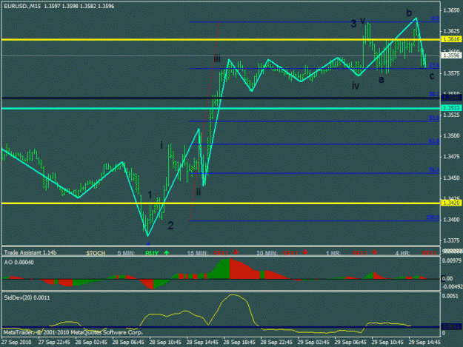Click the 28 Sep 18:45 time label
This screenshot has height=347, width=463.
pyautogui.click(x=239, y=343)
